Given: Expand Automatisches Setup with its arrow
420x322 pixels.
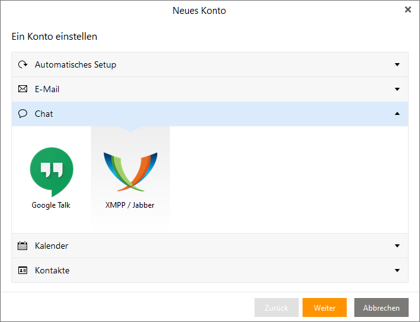Looking at the screenshot, I should click(x=397, y=64).
